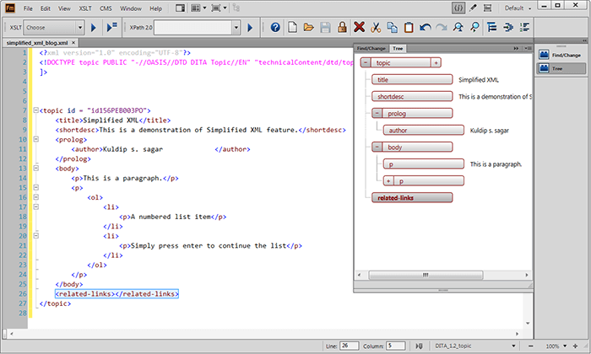Image resolution: width=591 pixels, height=354 pixels.
Task: Switch to the Find/Change tab
Action: click(x=372, y=49)
